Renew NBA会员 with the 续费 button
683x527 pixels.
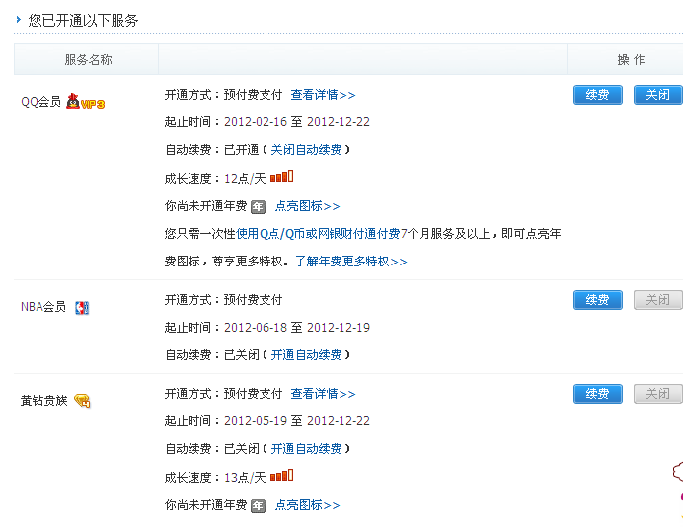pos(598,300)
